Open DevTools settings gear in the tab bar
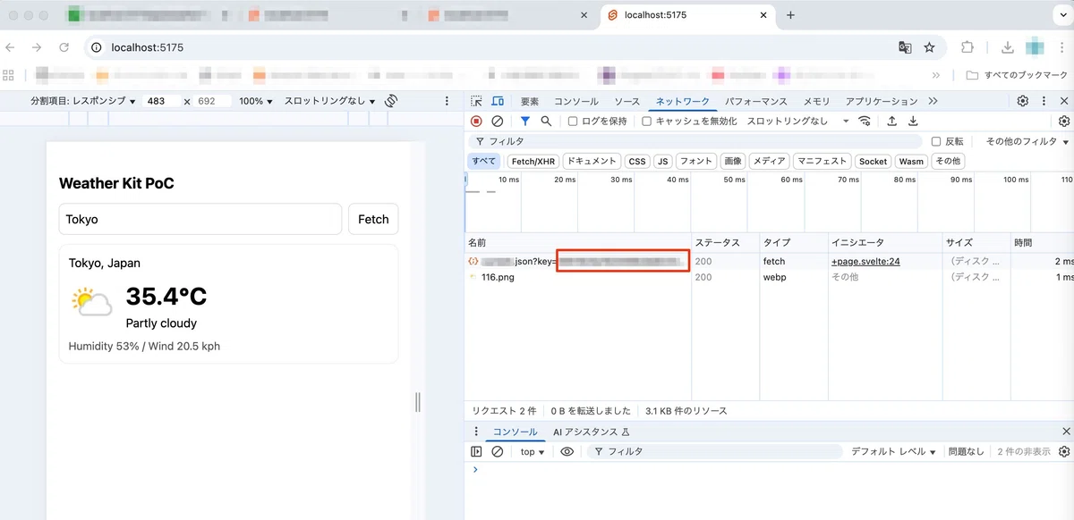Image resolution: width=1074 pixels, height=520 pixels. pos(1023,101)
